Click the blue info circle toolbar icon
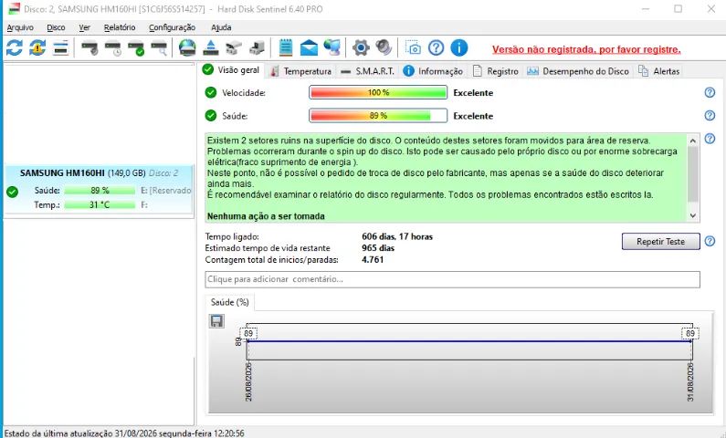Screen dimensions: 726x438 tap(458, 47)
